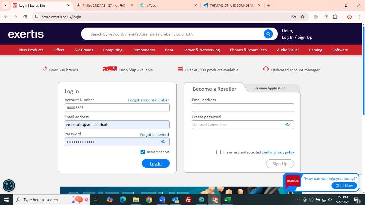The image size is (365, 205).
Task: Go back with browser back arrow
Action: pos(6,17)
